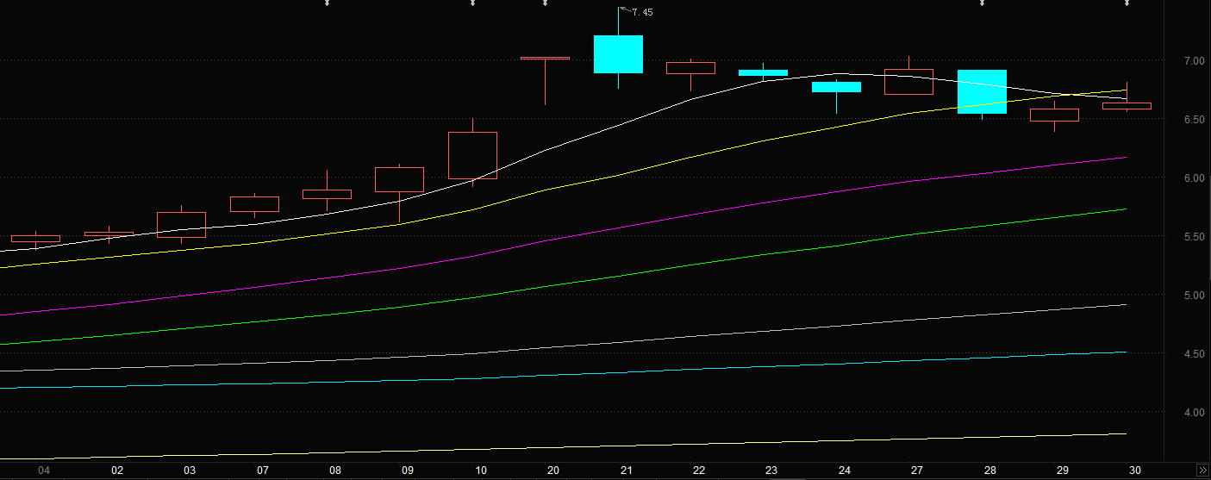Image resolution: width=1211 pixels, height=480 pixels.
Task: Click the double-arrow scroll button at bottom right
Action: 1202,471
